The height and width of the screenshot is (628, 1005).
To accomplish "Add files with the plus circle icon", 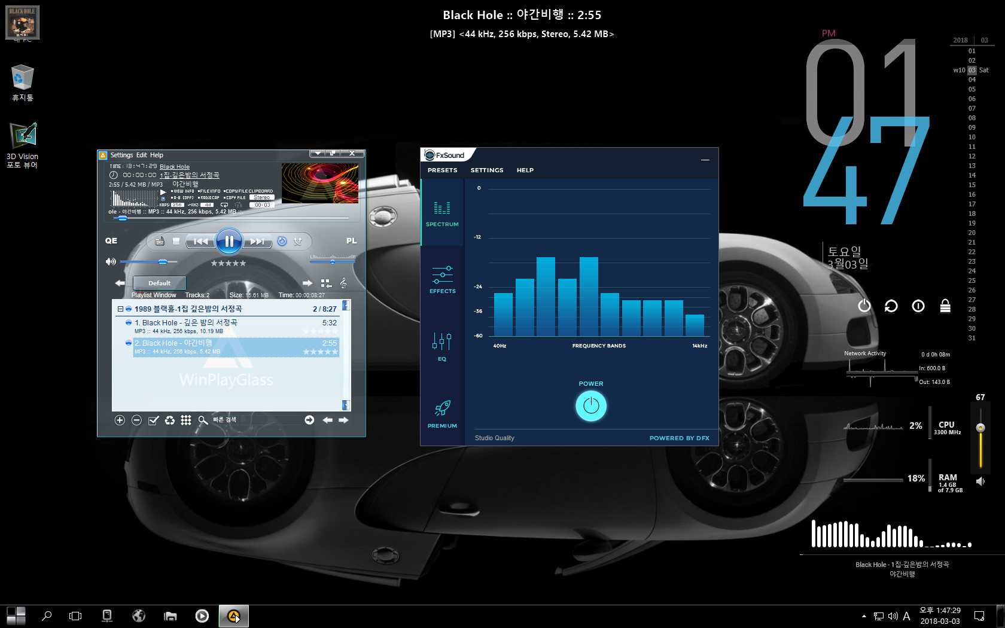I will click(120, 420).
